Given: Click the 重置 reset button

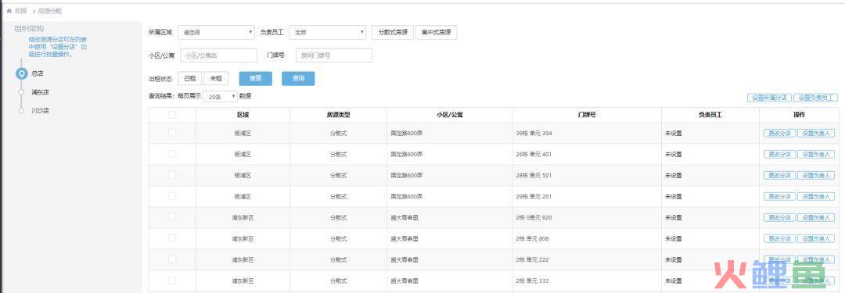Looking at the screenshot, I should (x=255, y=79).
